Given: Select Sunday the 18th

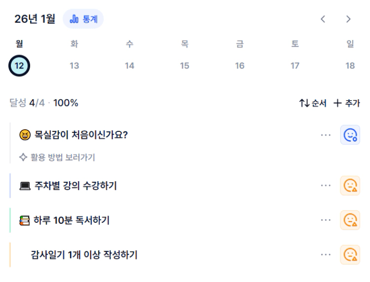Looking at the screenshot, I should (x=350, y=65).
